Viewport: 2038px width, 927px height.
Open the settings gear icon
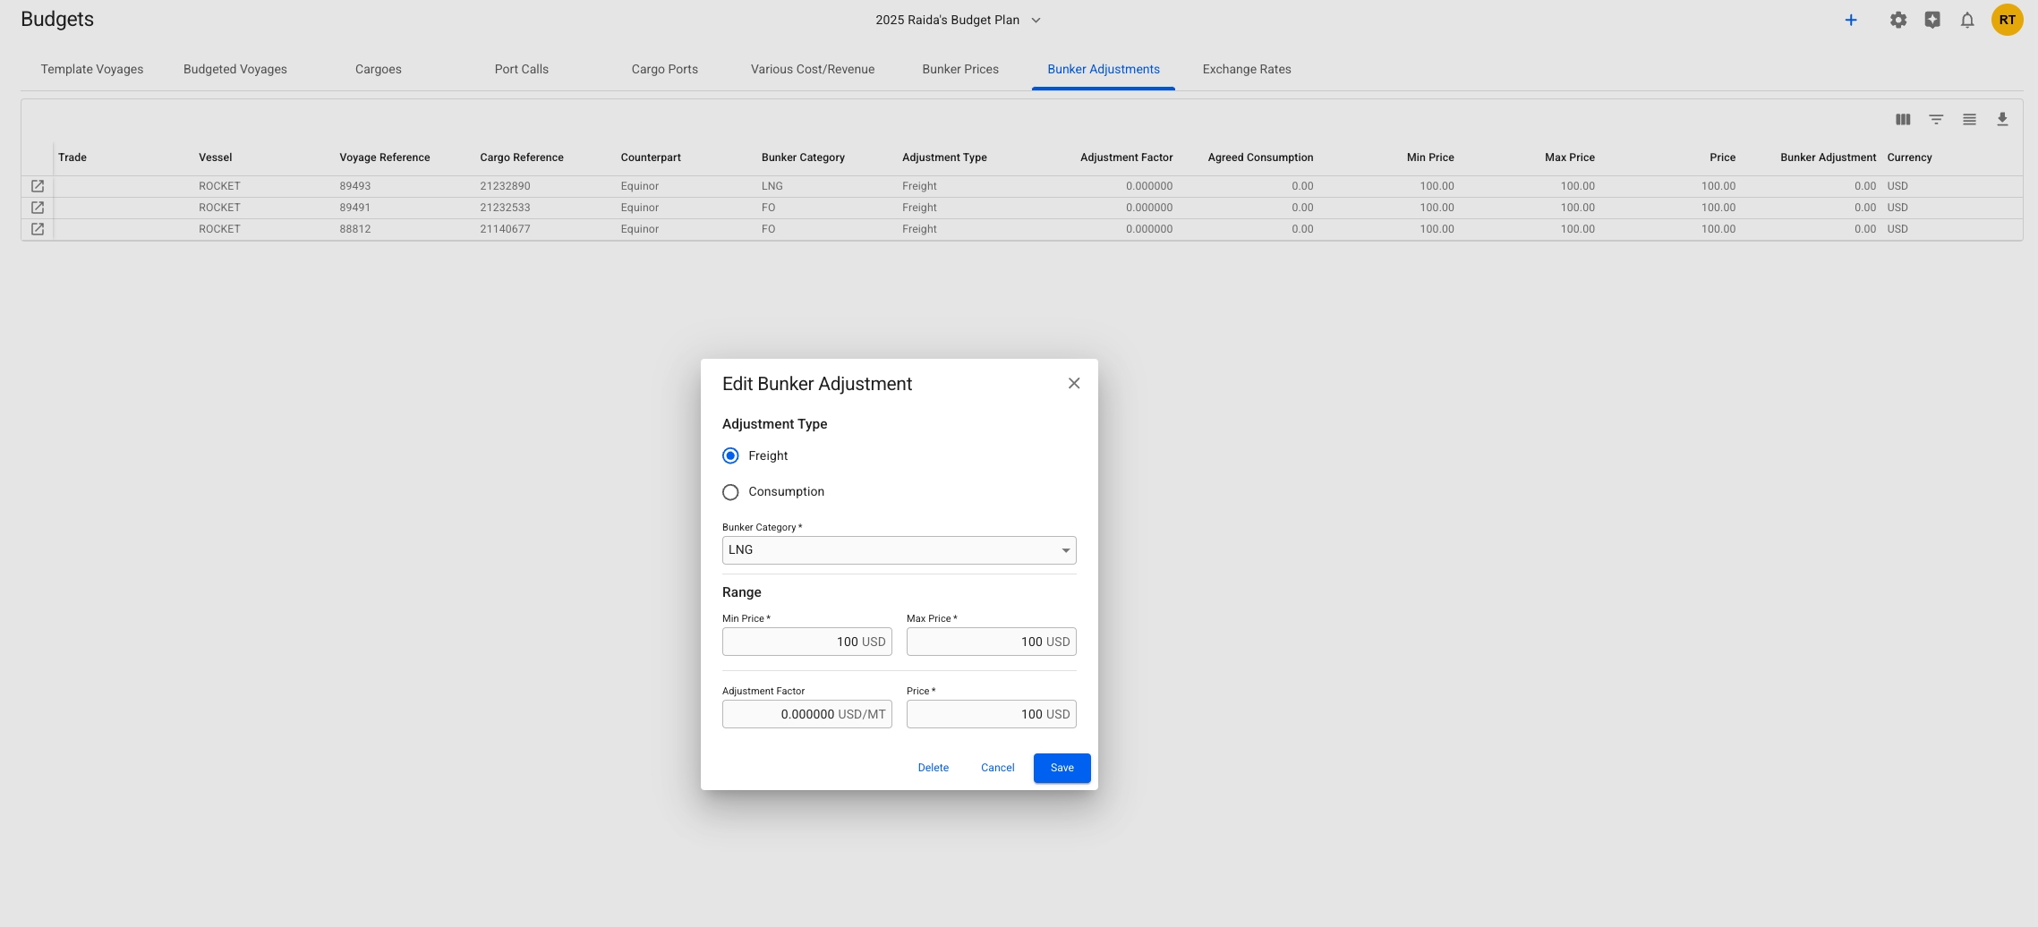pyautogui.click(x=1897, y=20)
